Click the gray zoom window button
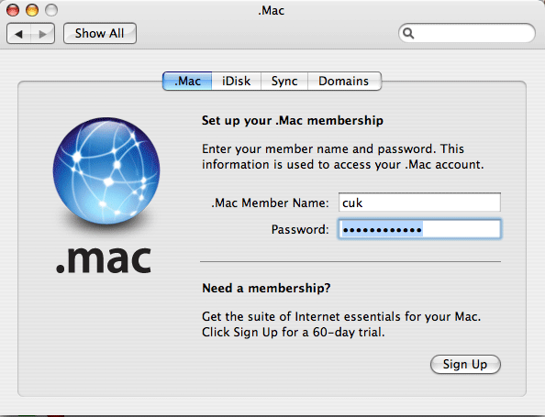Image resolution: width=545 pixels, height=417 pixels. click(x=51, y=10)
